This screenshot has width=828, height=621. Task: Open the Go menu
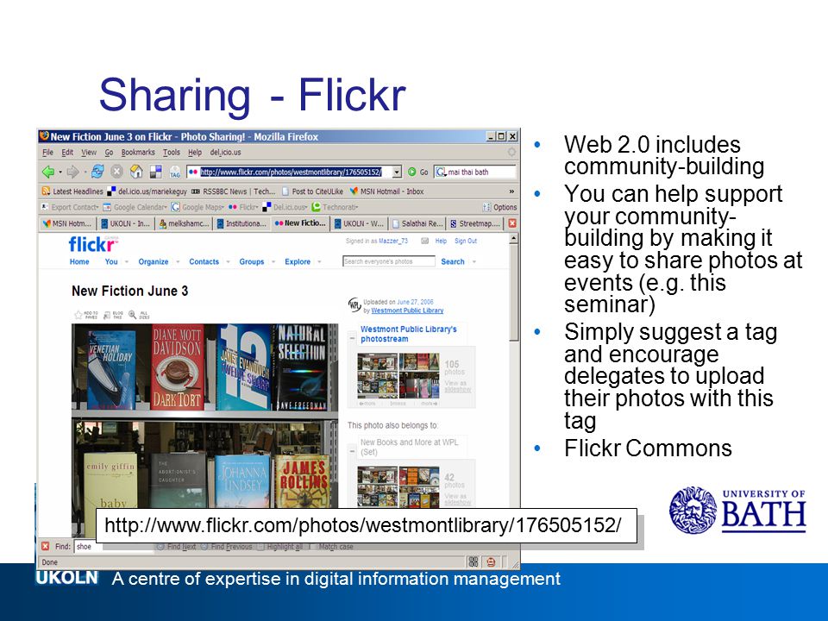109,152
